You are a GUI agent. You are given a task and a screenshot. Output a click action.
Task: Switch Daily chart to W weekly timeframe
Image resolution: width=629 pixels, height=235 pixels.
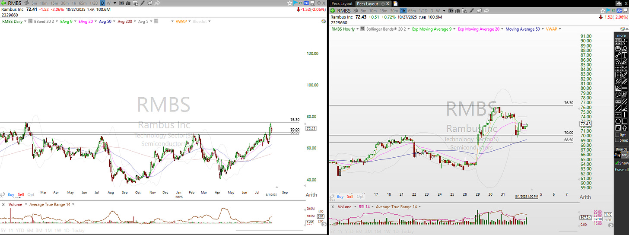click(108, 3)
